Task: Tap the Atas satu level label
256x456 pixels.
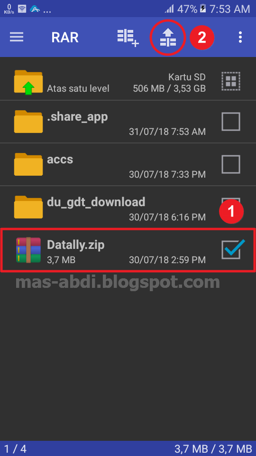Action: (78, 88)
